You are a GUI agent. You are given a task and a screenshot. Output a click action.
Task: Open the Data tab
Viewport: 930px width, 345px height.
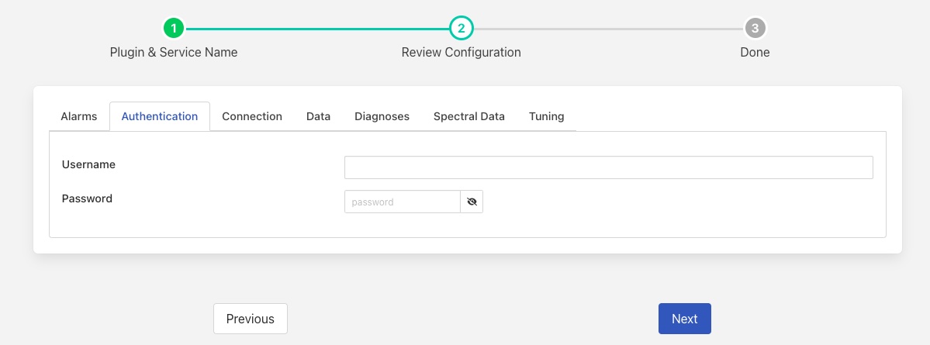point(318,116)
